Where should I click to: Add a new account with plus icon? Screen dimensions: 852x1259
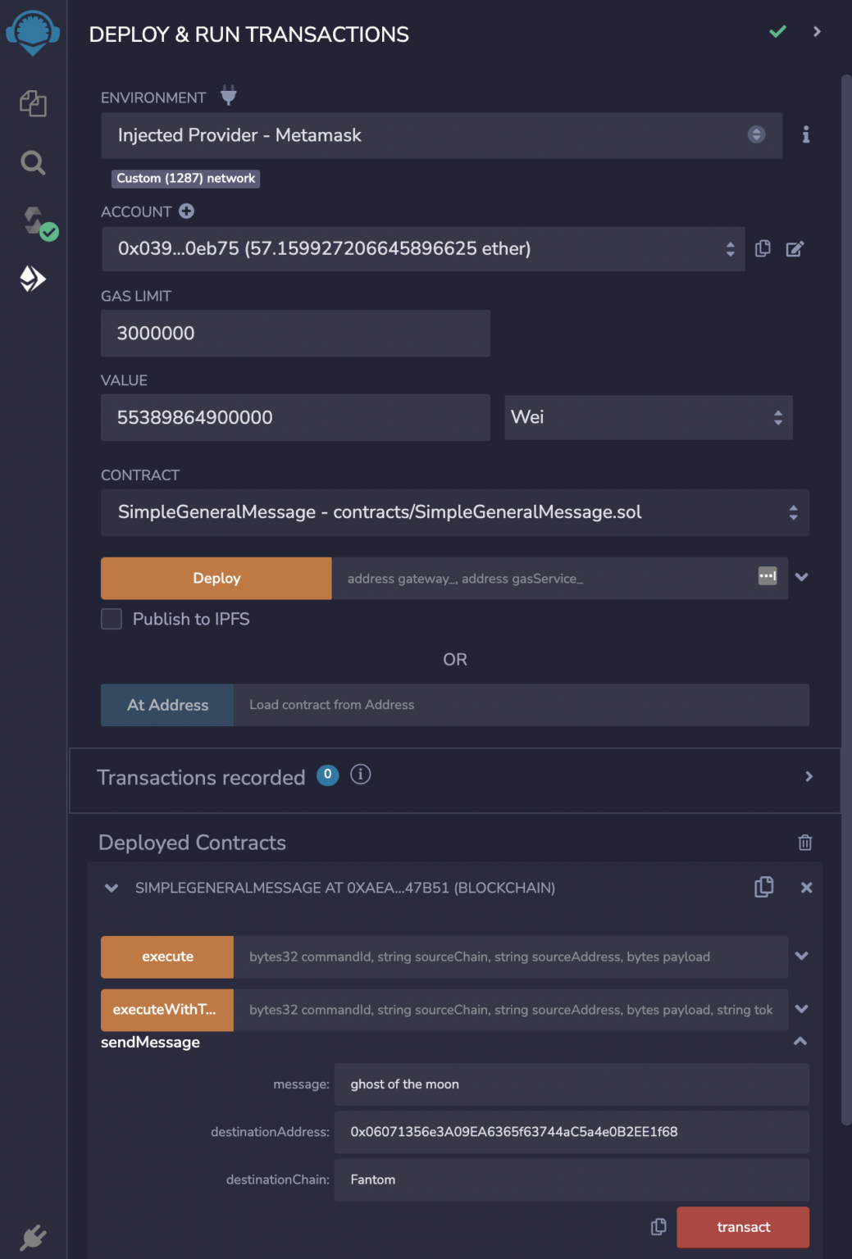point(186,211)
